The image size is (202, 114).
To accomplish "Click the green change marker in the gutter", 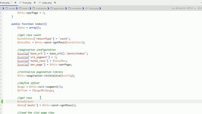I will pos(2,101).
